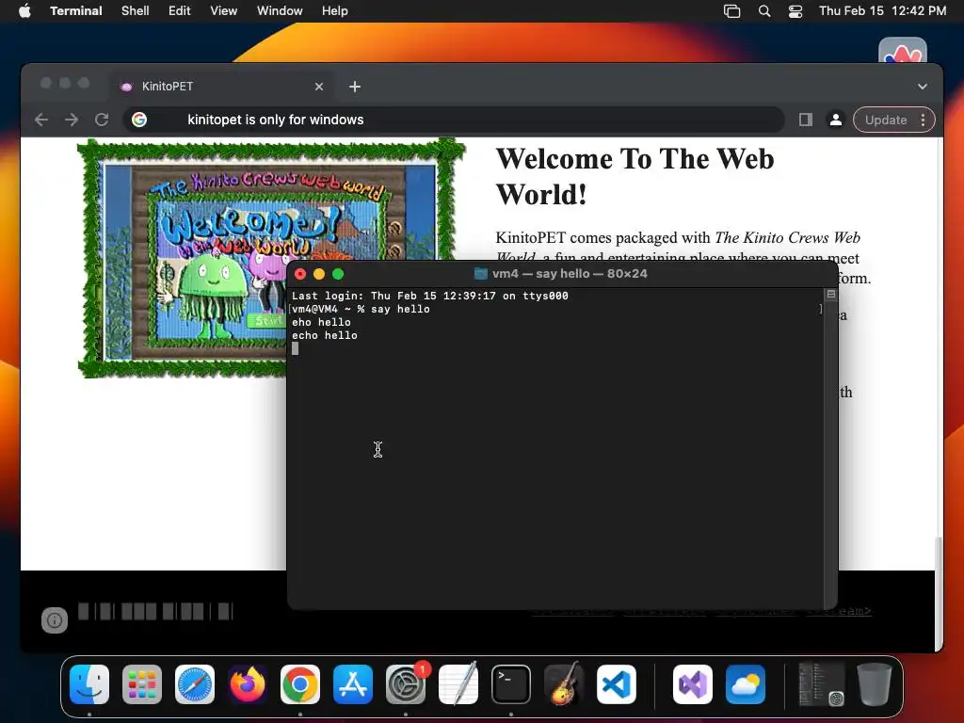Launch Firefox from the dock
This screenshot has width=964, height=723.
point(248,684)
